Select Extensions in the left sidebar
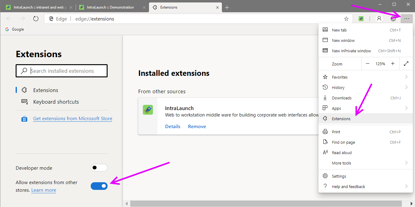This screenshot has width=415, height=207. [46, 90]
